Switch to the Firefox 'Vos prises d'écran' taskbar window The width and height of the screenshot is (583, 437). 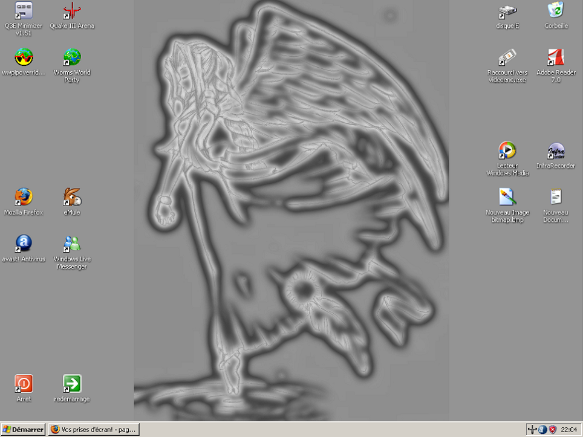tap(94, 430)
